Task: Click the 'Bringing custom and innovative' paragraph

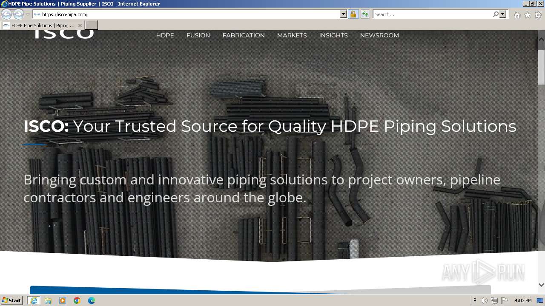Action: [x=262, y=188]
